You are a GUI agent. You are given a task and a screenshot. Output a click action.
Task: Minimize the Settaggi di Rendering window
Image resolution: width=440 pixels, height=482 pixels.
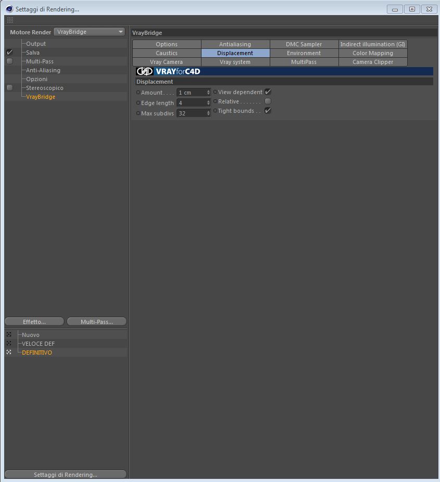[395, 9]
